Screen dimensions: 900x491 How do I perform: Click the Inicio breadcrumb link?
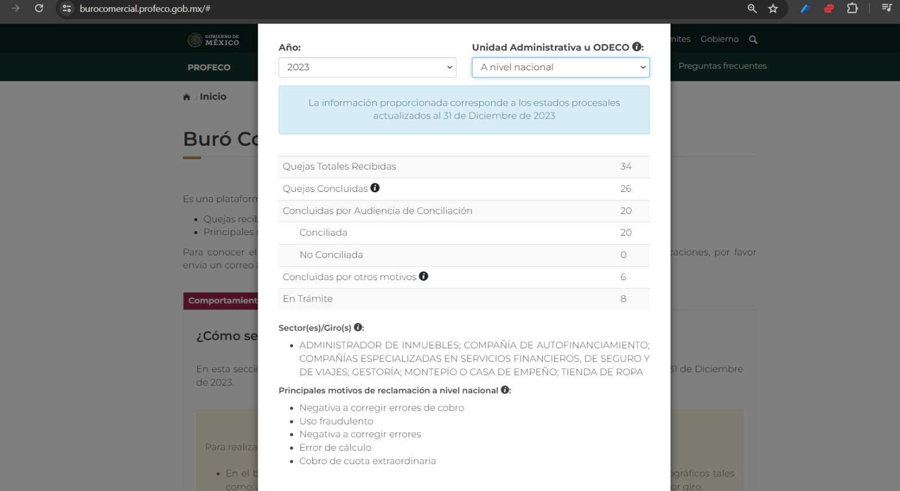(213, 97)
